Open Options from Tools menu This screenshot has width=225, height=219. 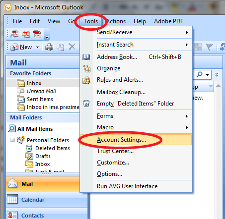[x=136, y=174]
